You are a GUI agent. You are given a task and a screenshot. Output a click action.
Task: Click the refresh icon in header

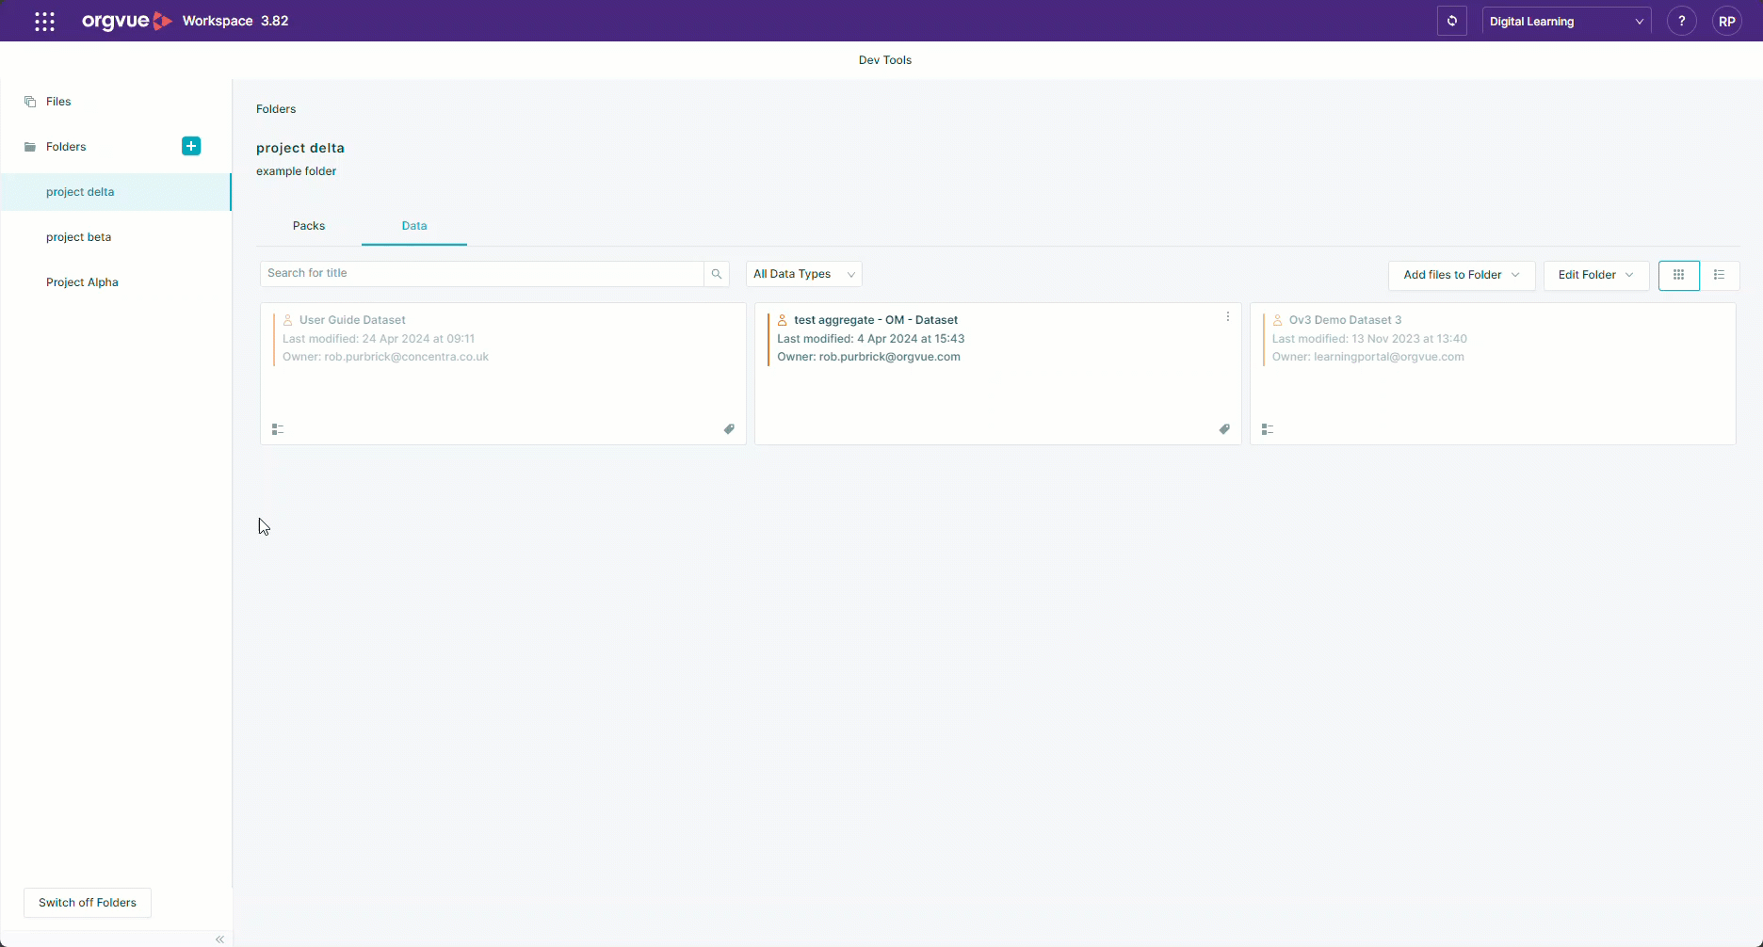click(1452, 21)
